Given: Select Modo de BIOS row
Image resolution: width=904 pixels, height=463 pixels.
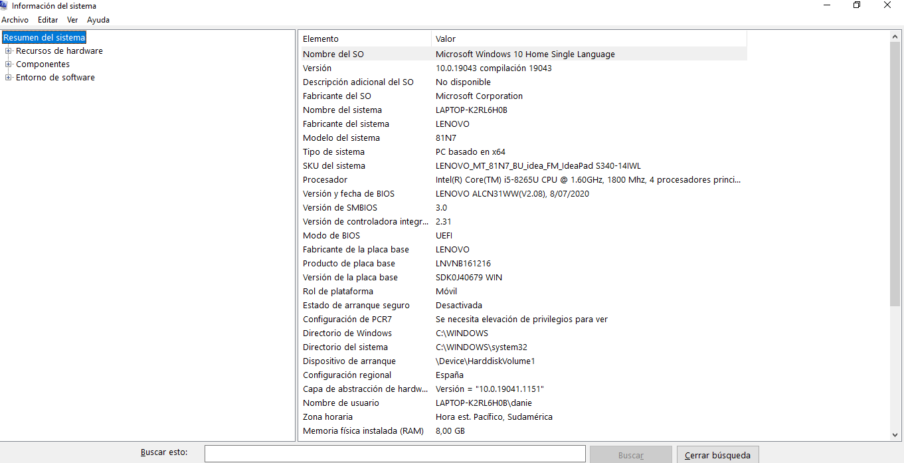Looking at the screenshot, I should click(x=523, y=236).
